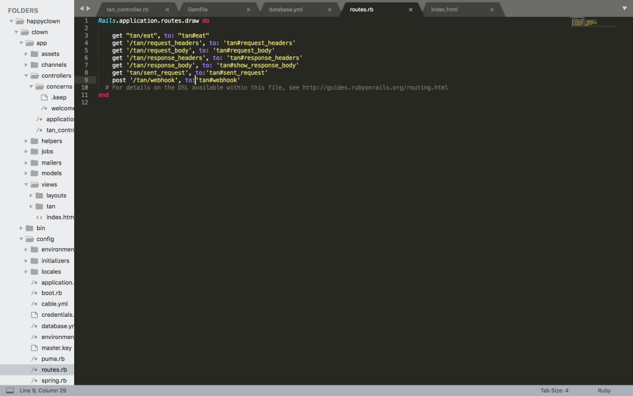Collapse the controllers folder
Image resolution: width=633 pixels, height=396 pixels.
pos(26,75)
